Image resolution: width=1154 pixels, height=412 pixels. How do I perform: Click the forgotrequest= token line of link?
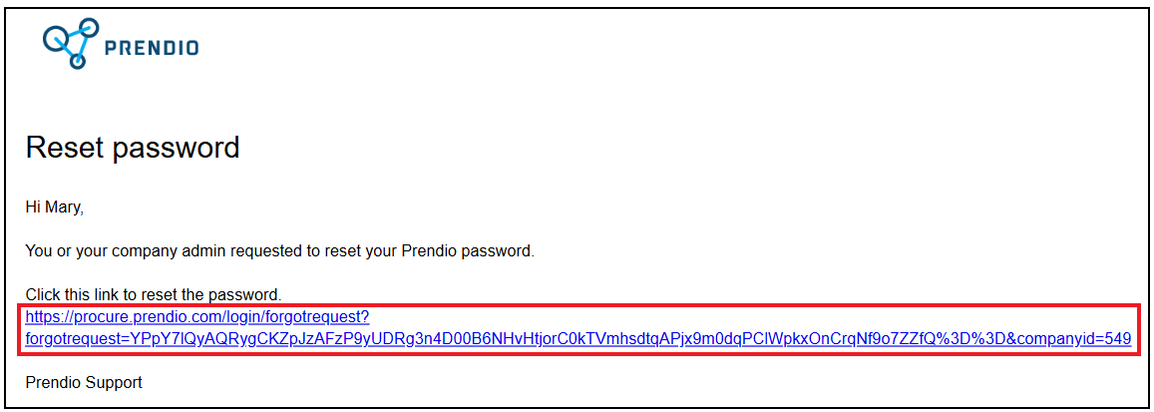(x=577, y=339)
